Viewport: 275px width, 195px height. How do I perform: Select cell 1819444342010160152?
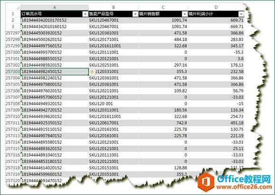55,27
